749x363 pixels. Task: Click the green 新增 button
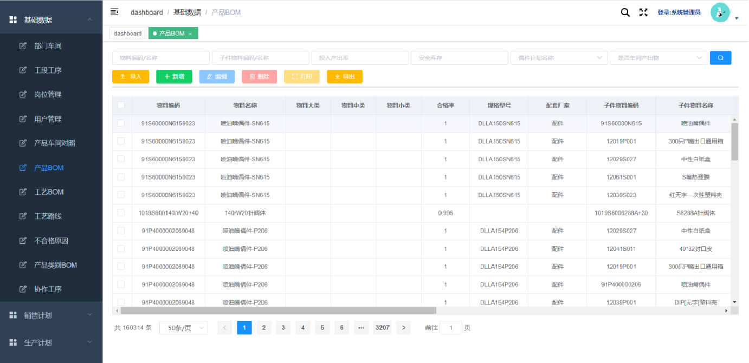click(x=174, y=77)
